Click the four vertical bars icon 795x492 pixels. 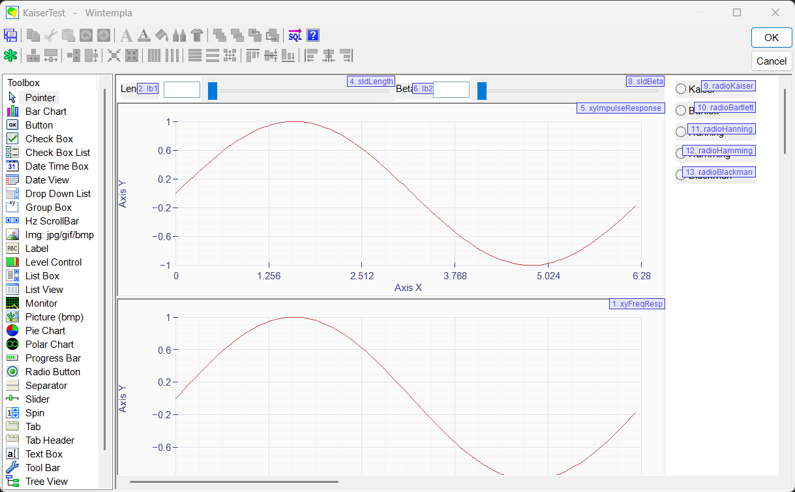coord(154,55)
